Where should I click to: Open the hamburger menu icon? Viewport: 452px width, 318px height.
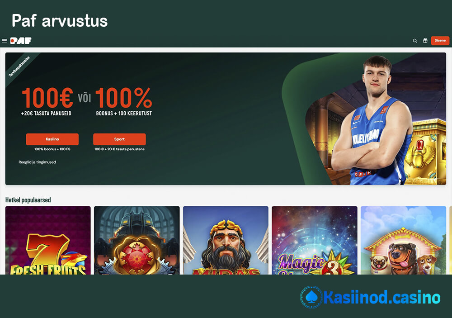[5, 41]
